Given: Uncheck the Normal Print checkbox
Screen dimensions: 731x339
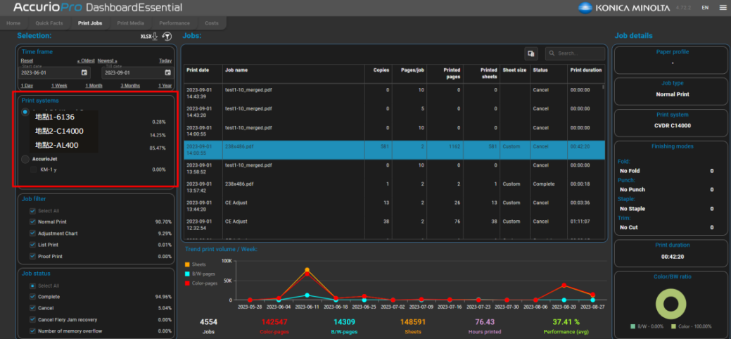Looking at the screenshot, I should click(x=32, y=222).
